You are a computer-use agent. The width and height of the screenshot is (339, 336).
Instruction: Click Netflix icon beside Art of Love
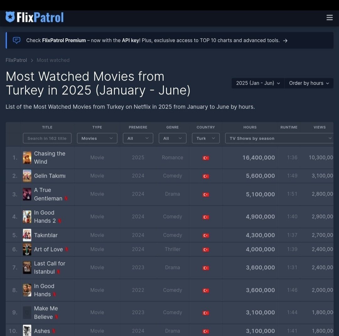point(67,249)
